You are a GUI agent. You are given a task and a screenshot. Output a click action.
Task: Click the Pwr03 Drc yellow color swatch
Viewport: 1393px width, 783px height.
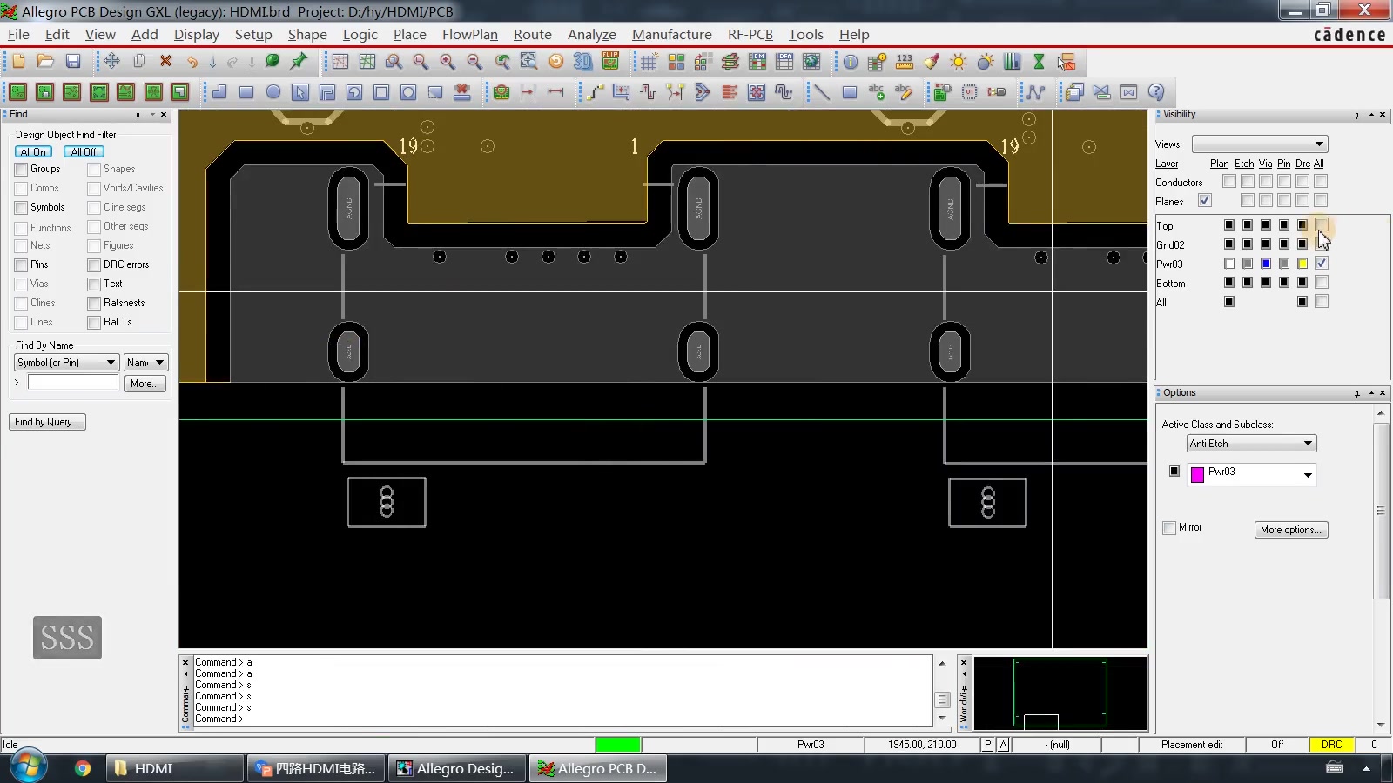point(1302,263)
